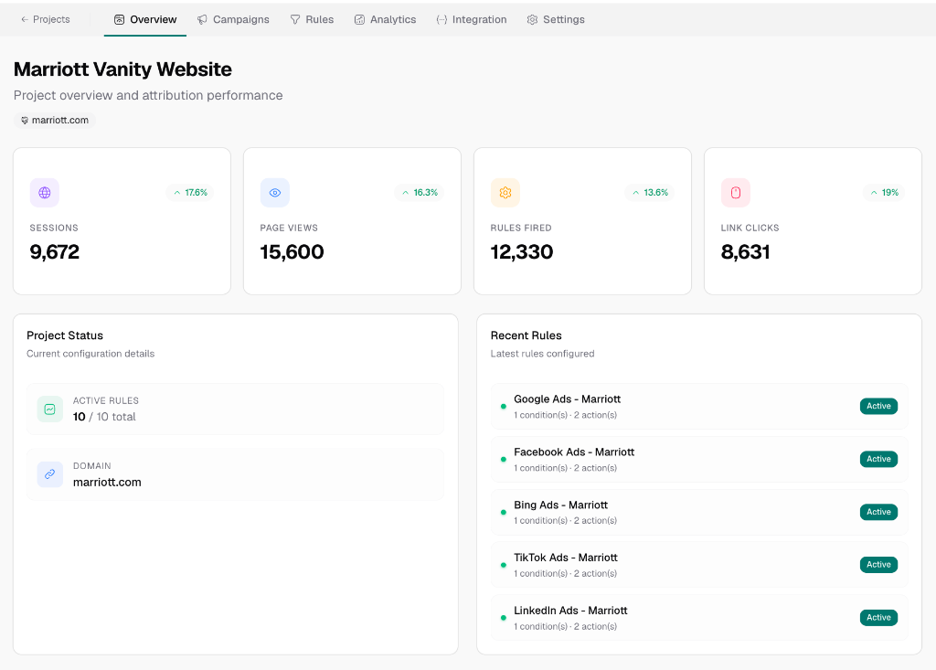Viewport: 936px width, 670px height.
Task: Open the LinkedIn Ads - Marriott rule
Action: [x=699, y=618]
